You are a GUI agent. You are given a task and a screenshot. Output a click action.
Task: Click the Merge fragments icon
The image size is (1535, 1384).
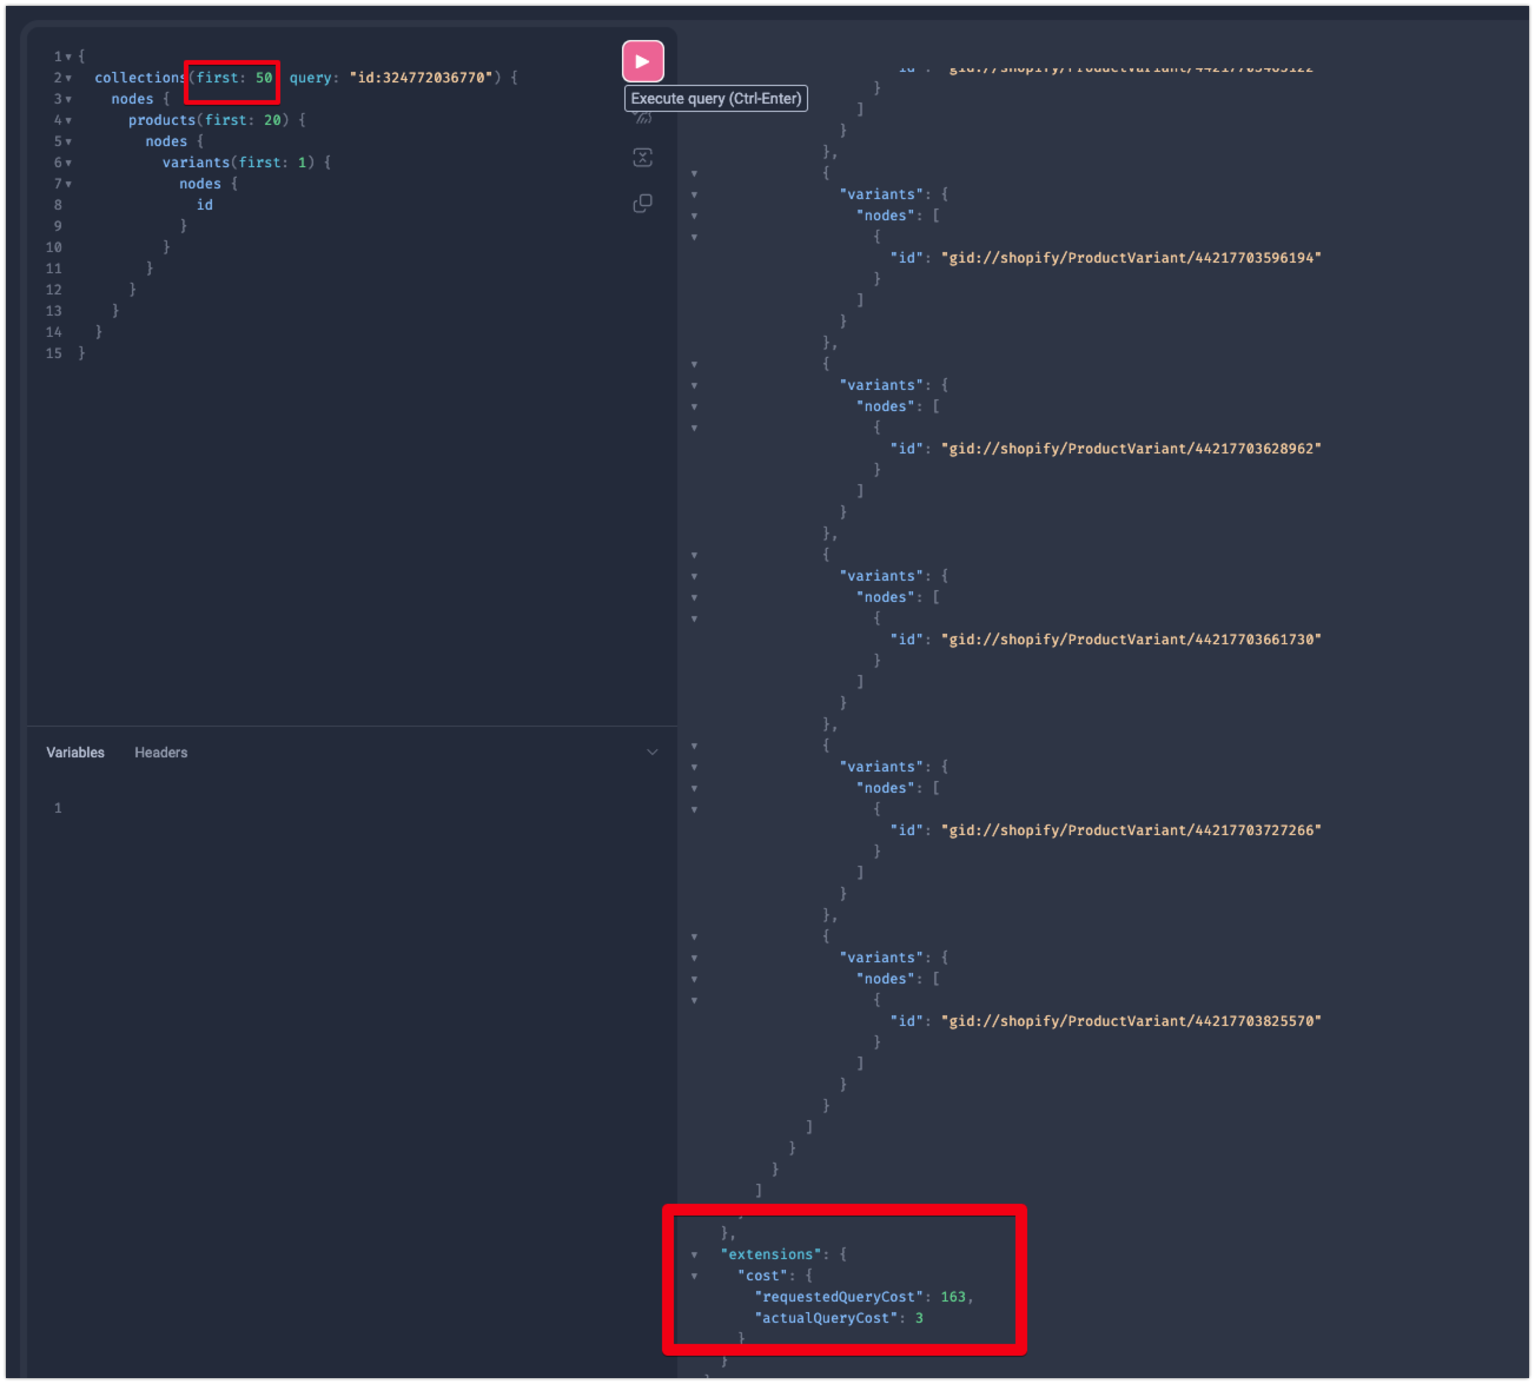tap(643, 157)
